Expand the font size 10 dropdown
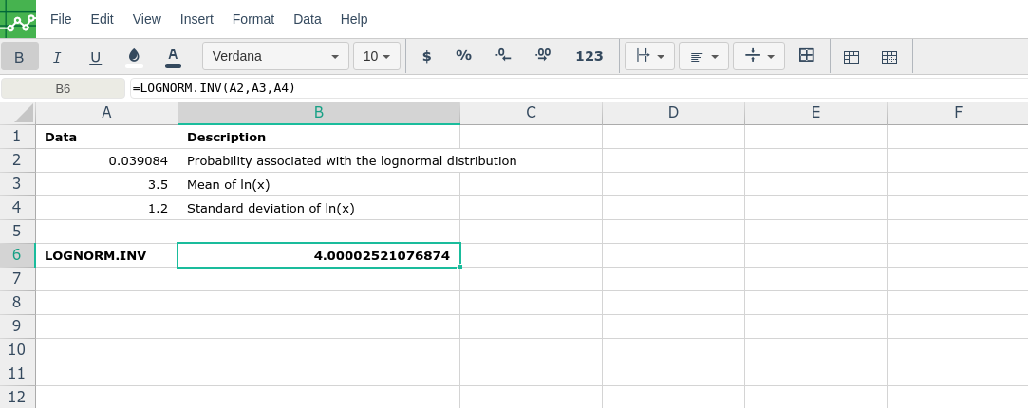This screenshot has width=1028, height=408. pyautogui.click(x=377, y=57)
